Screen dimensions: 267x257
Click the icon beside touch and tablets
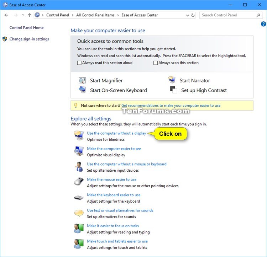[79, 244]
